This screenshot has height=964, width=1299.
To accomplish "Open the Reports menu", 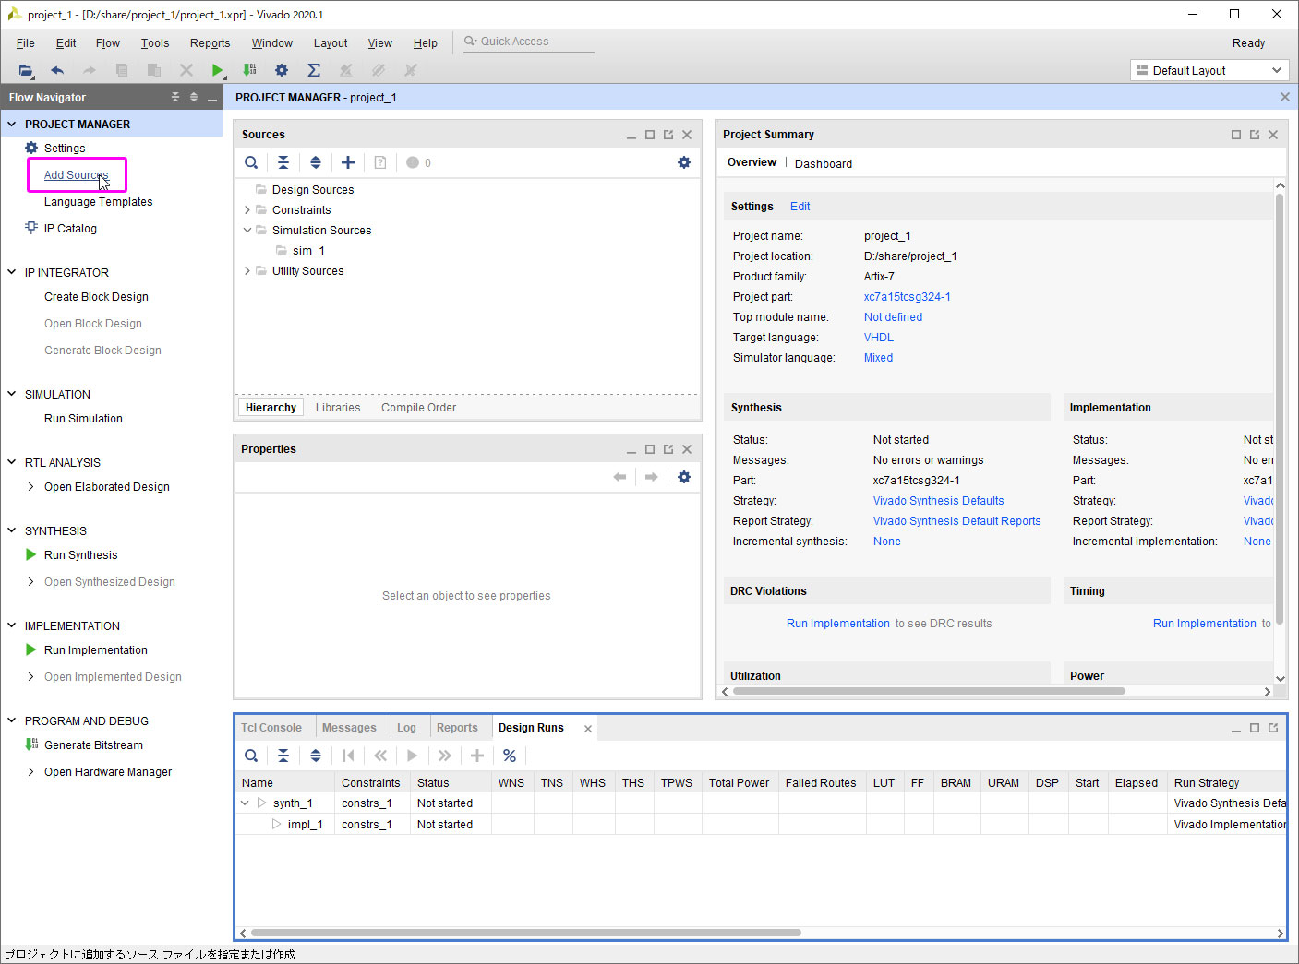I will [210, 43].
